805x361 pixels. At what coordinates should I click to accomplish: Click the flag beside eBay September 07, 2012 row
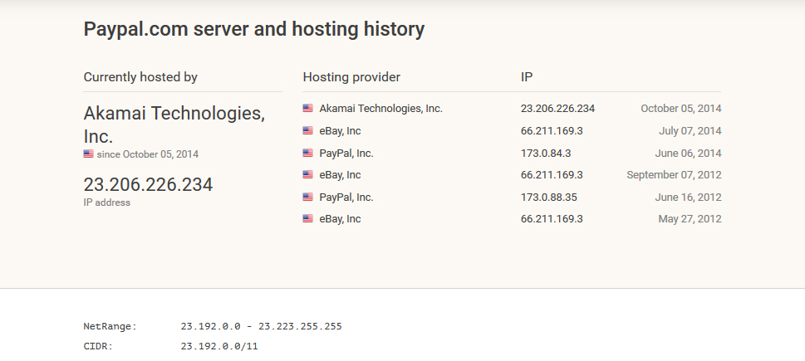[307, 175]
